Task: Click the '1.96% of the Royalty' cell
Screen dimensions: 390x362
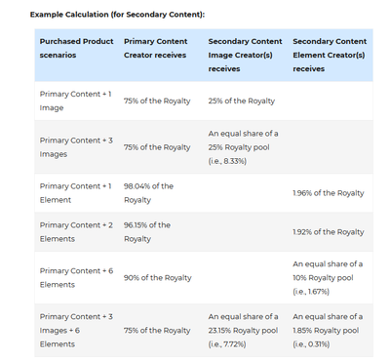Action: (x=329, y=193)
